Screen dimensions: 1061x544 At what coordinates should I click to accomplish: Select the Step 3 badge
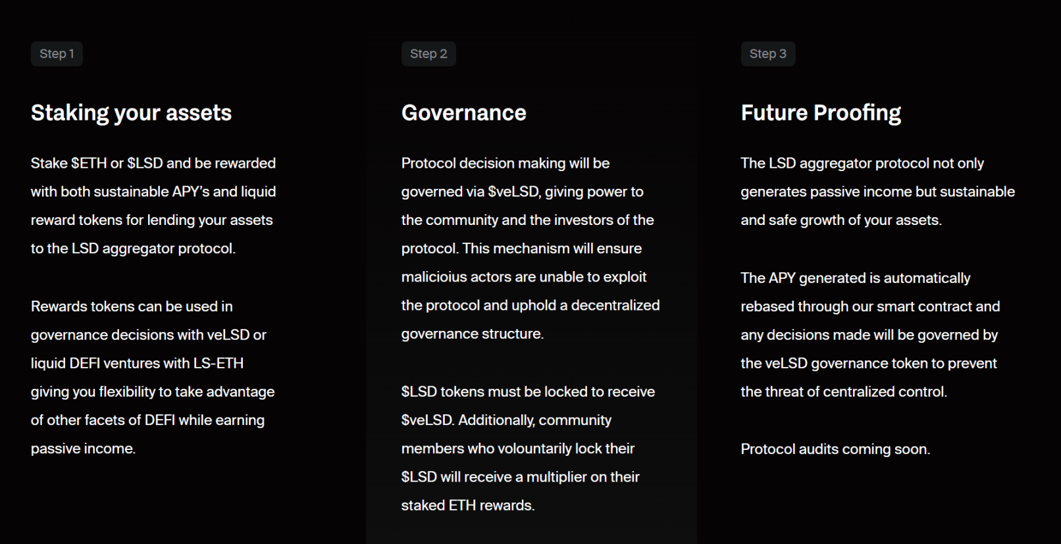[x=767, y=54]
